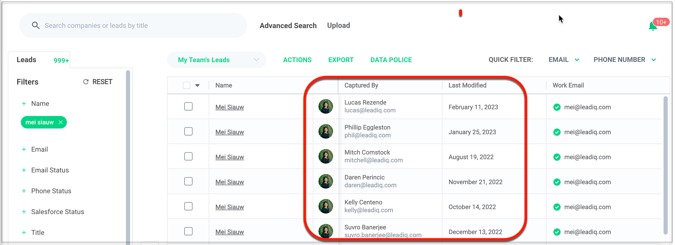Click the EXPORT button

click(341, 60)
